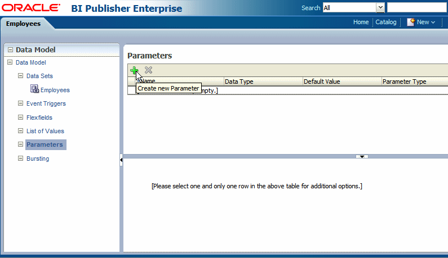Select the Flexfields node
The image size is (448, 258).
point(39,117)
